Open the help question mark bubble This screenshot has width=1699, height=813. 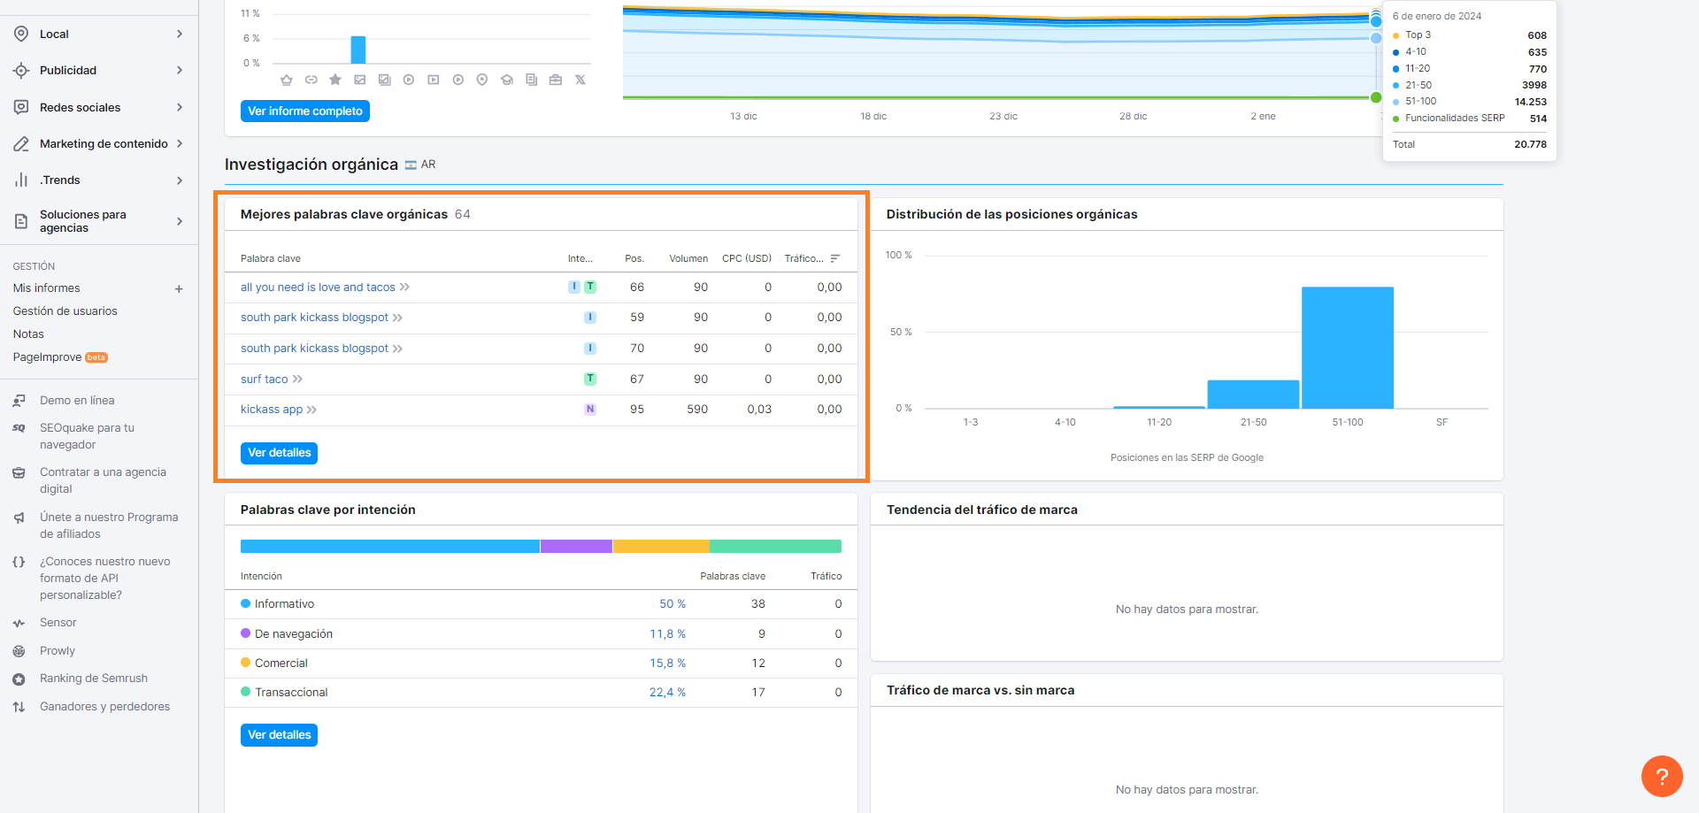coord(1662,776)
